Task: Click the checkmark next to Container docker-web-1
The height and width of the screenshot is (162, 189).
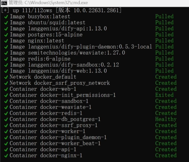Action: point(6,89)
